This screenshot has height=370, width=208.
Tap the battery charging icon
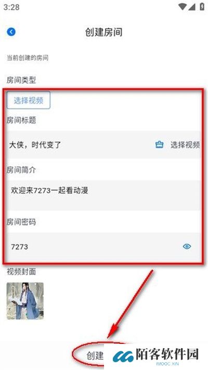click(202, 6)
